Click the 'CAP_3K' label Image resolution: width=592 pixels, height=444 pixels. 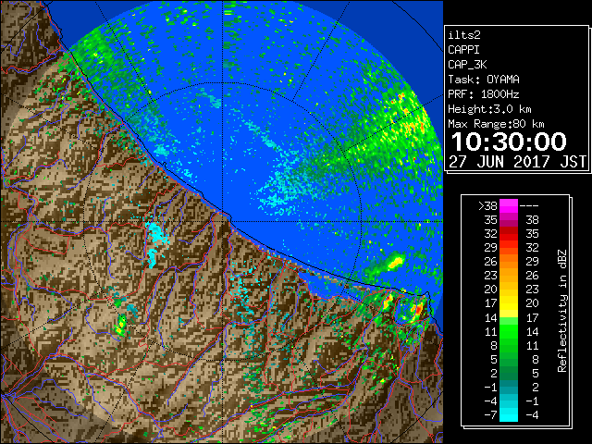pos(467,65)
